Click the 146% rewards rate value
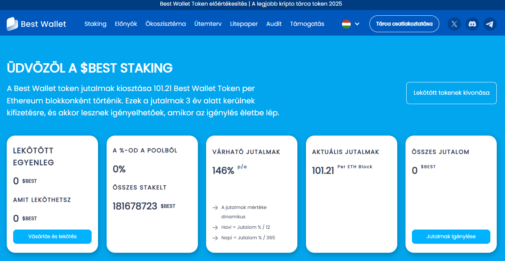Image resolution: width=505 pixels, height=261 pixels. 223,171
